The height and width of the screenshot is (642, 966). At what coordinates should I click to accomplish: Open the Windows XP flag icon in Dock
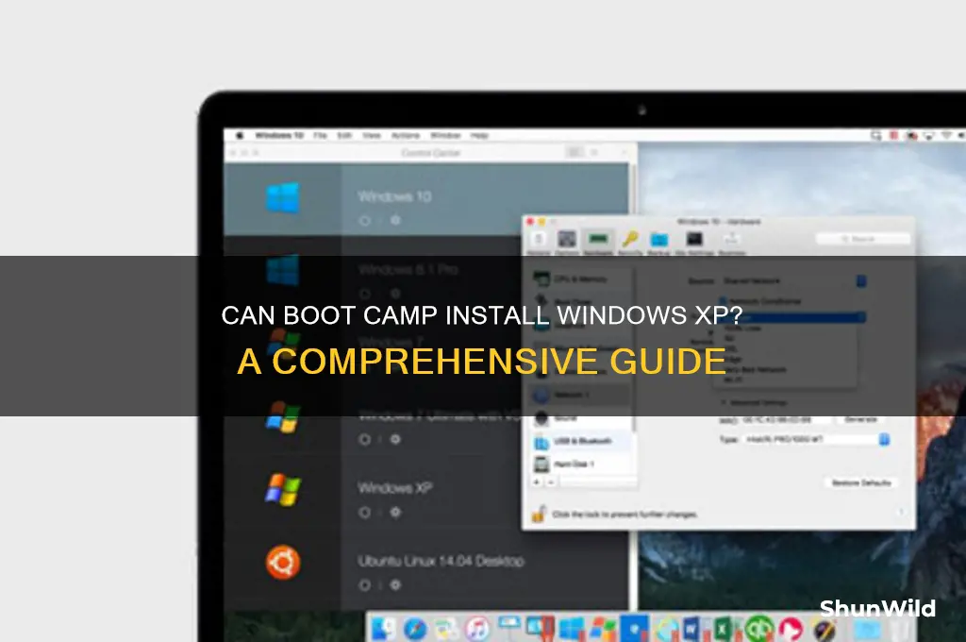[x=603, y=629]
